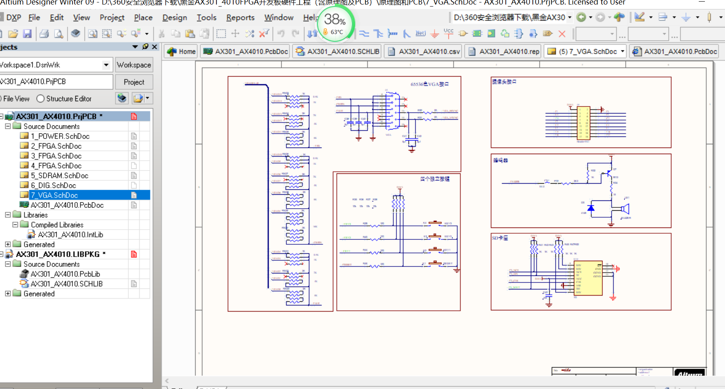Select AX301_AX4010.IntLib library

[x=70, y=234]
